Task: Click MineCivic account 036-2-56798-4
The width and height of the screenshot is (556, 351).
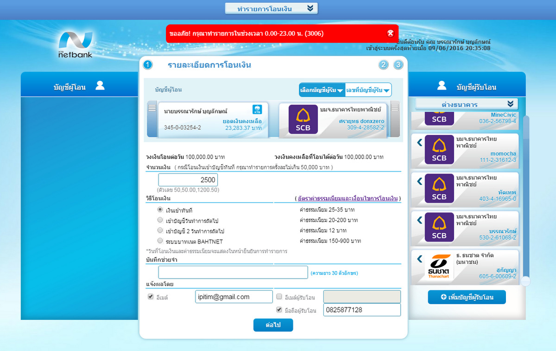Action: tap(498, 121)
